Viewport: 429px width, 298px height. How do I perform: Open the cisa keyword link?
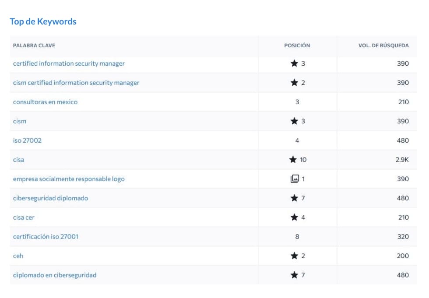[x=18, y=160]
